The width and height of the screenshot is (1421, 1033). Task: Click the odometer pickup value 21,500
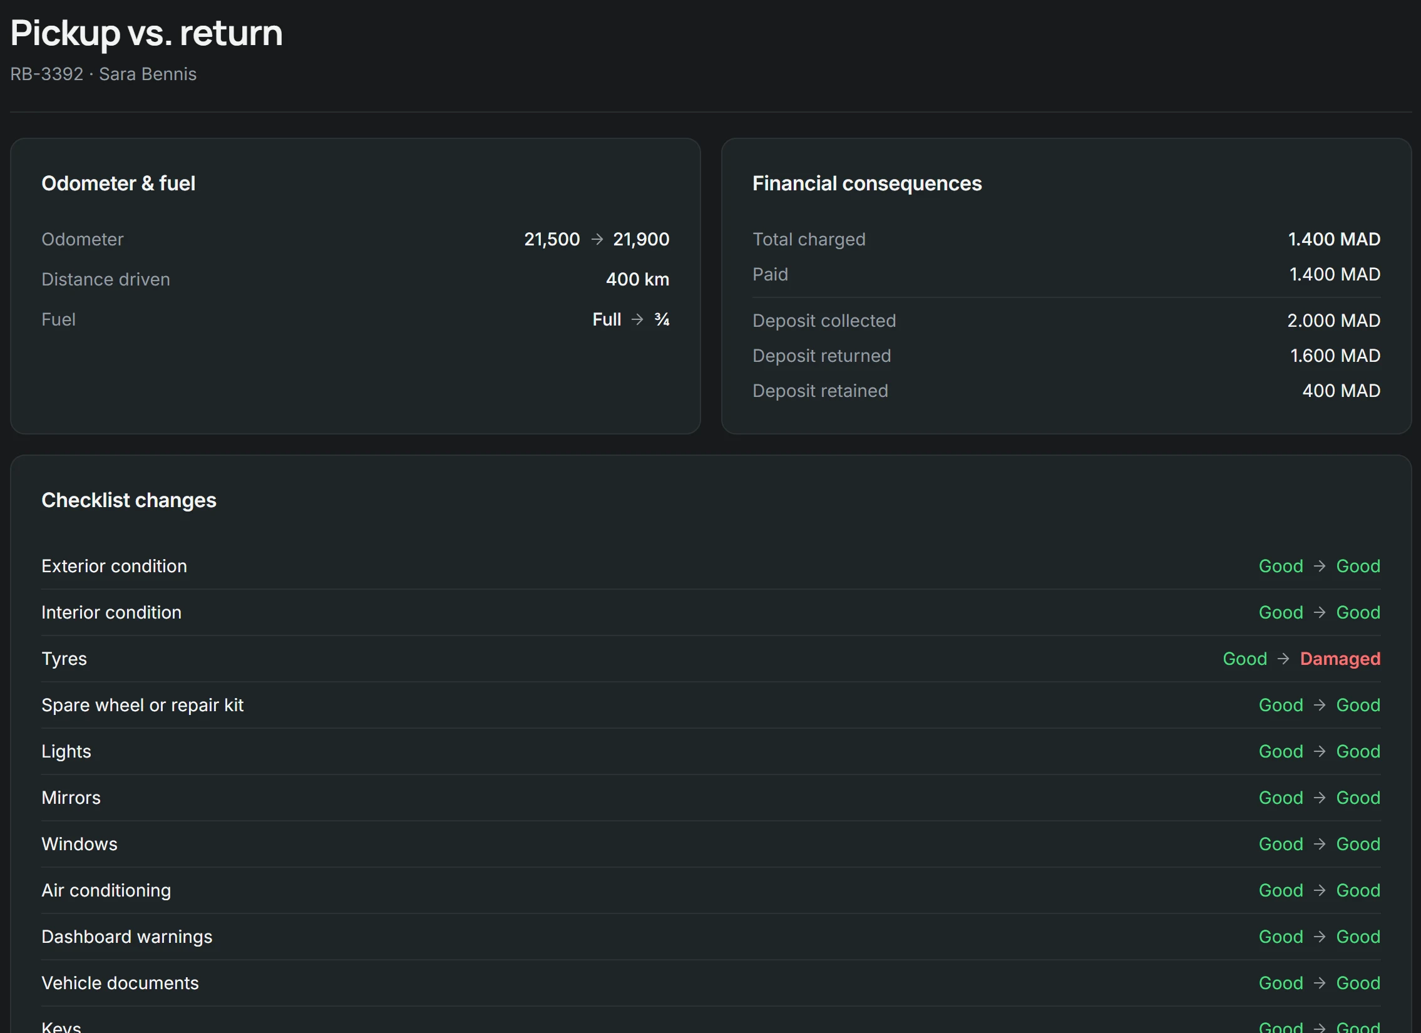pyautogui.click(x=552, y=239)
